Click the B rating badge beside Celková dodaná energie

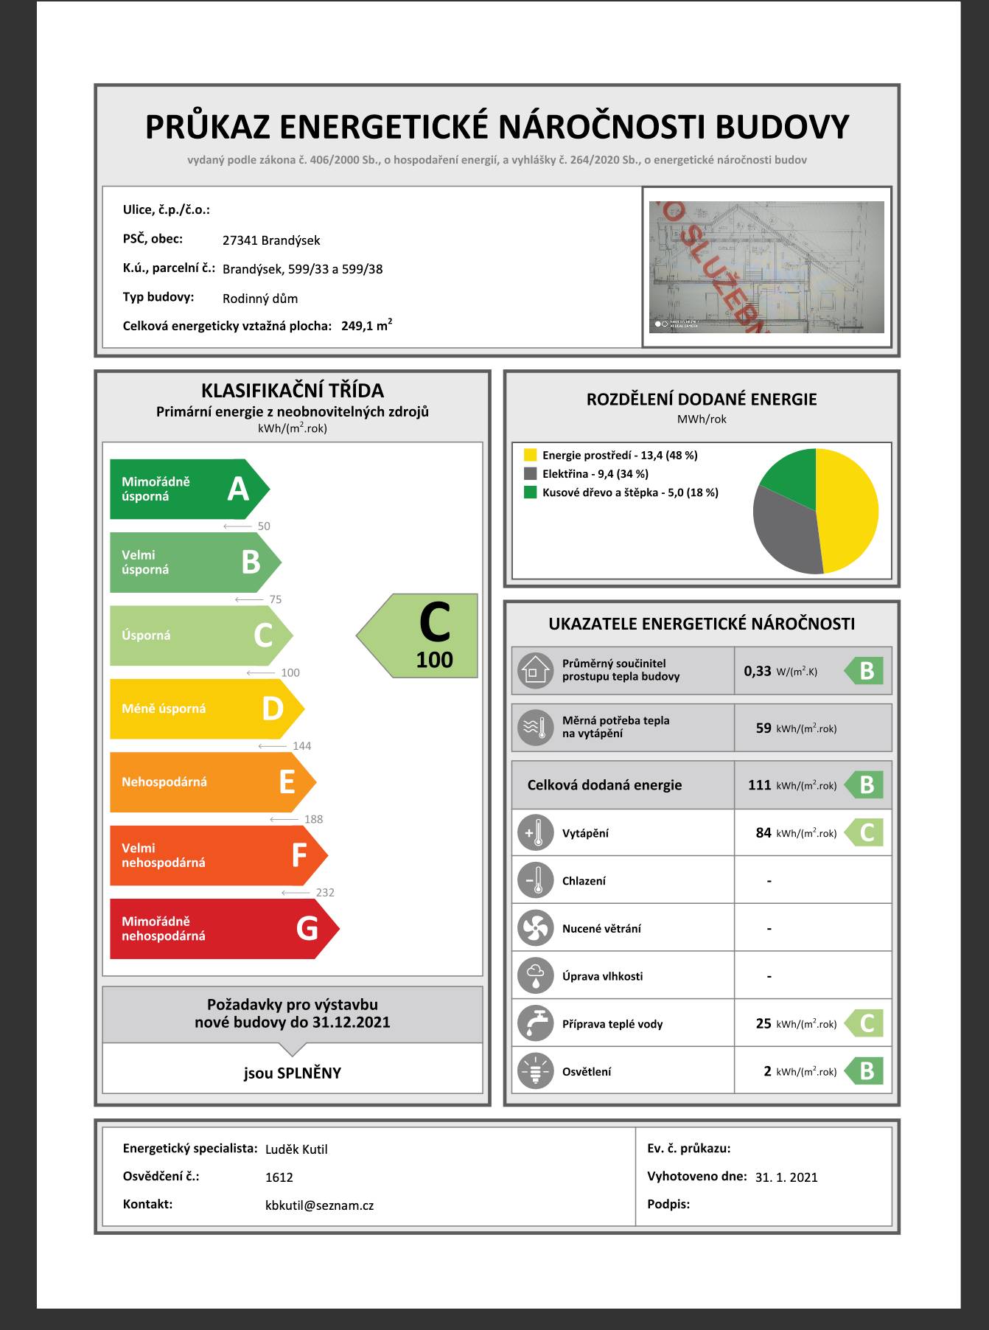click(x=864, y=785)
